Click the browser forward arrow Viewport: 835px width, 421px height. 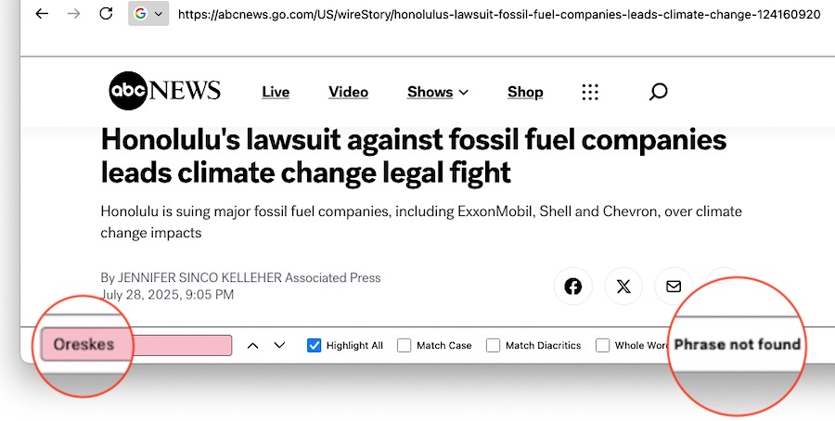point(74,14)
